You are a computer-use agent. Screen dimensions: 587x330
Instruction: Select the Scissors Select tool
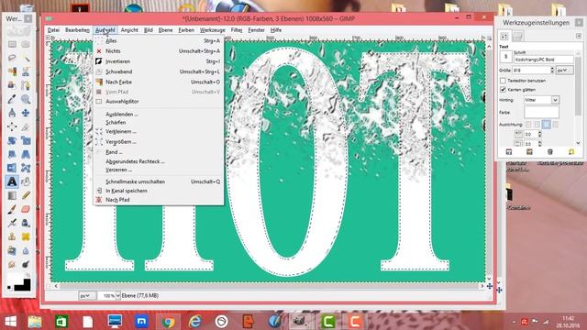coord(26,71)
